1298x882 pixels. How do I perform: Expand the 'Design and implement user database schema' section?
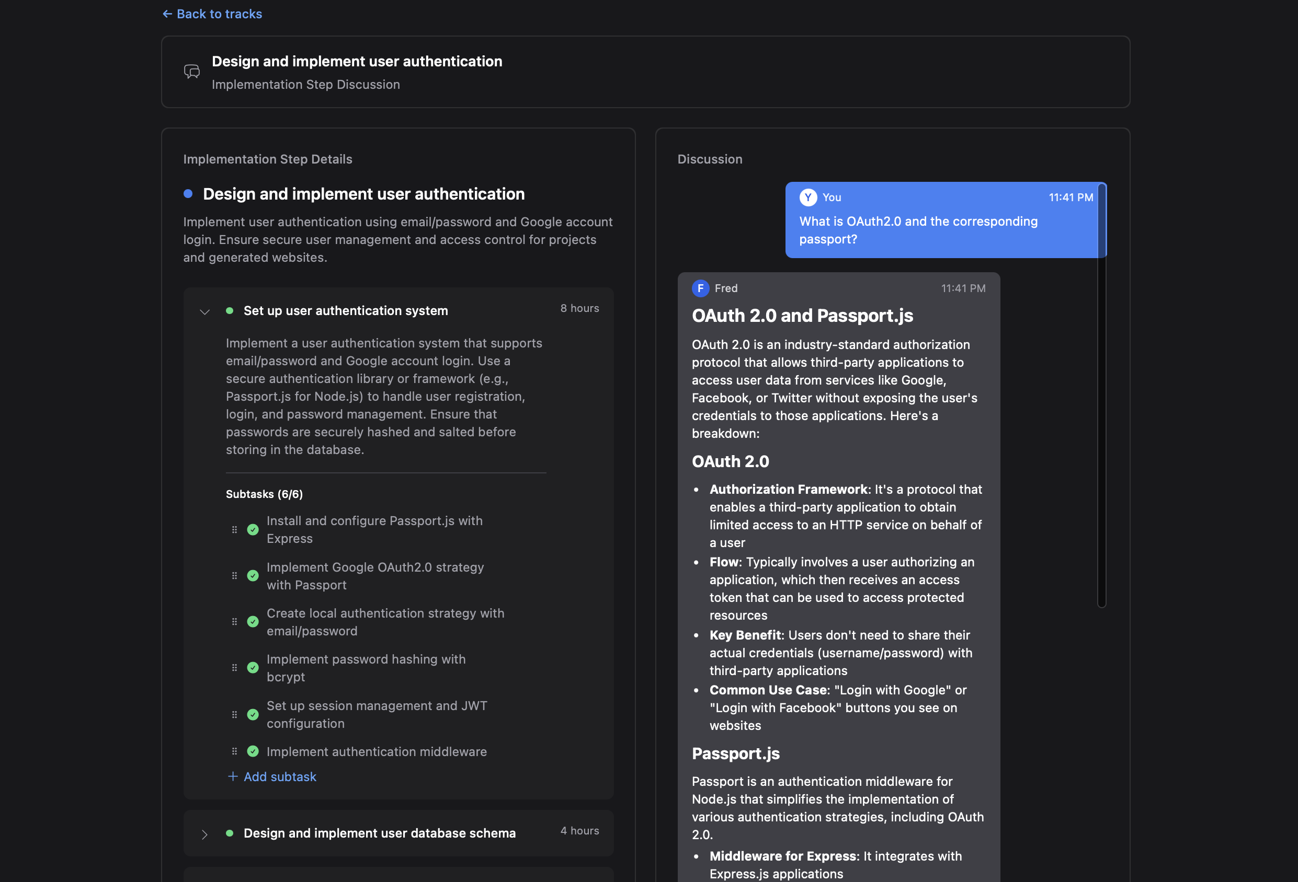(205, 834)
